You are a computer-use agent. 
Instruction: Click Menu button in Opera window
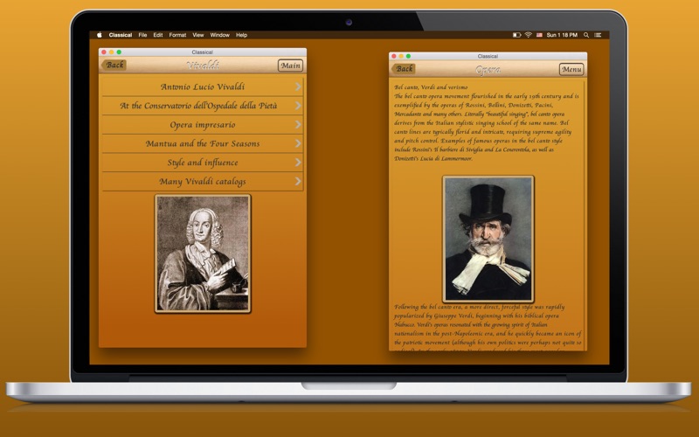pyautogui.click(x=571, y=69)
